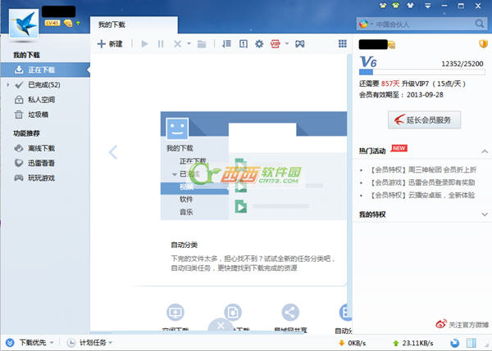Click the auto-classify feature preview image
This screenshot has height=351, width=492.
[x=253, y=165]
